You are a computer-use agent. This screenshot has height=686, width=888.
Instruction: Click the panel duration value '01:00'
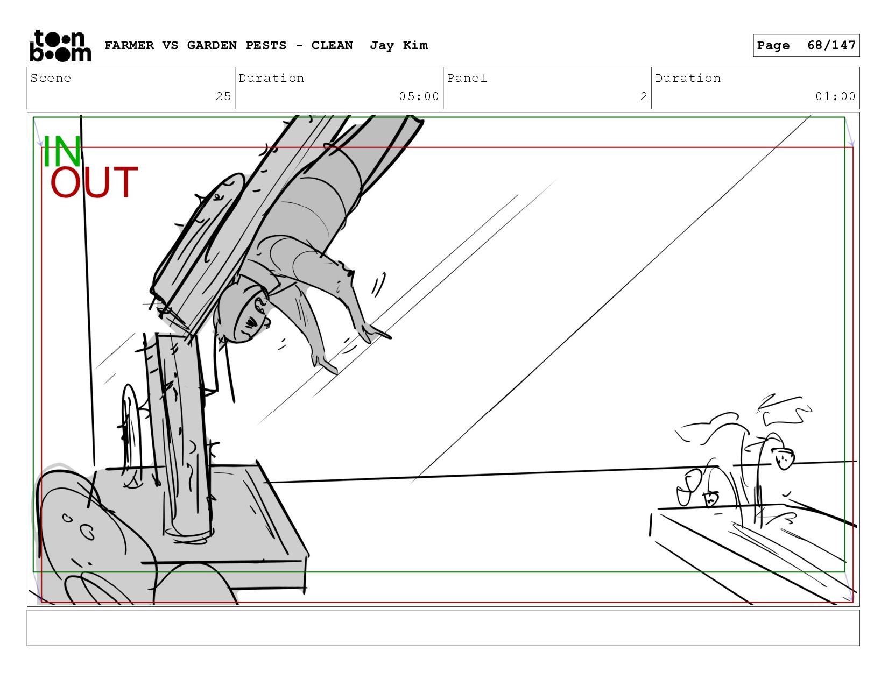[x=835, y=96]
